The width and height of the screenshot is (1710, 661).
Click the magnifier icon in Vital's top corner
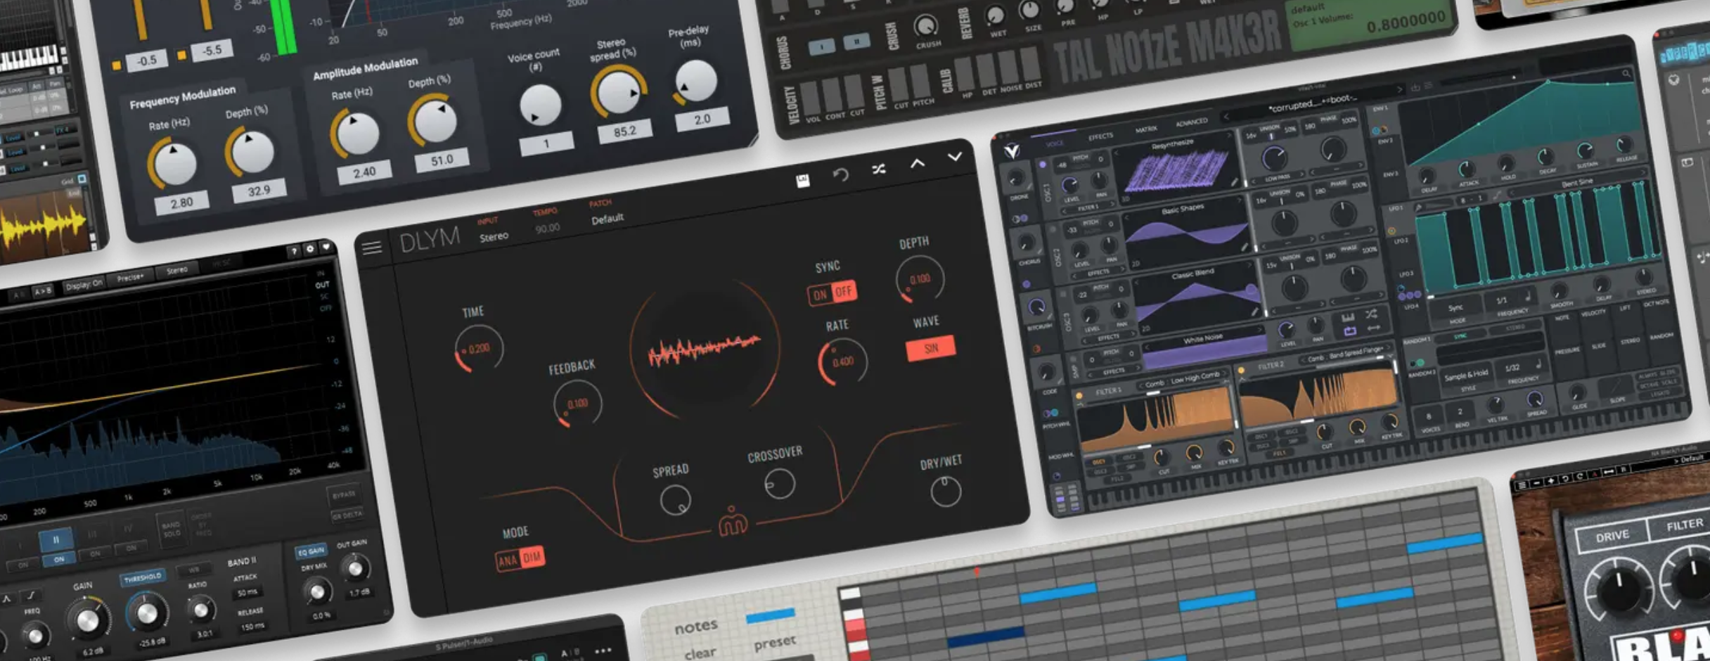[x=1626, y=73]
